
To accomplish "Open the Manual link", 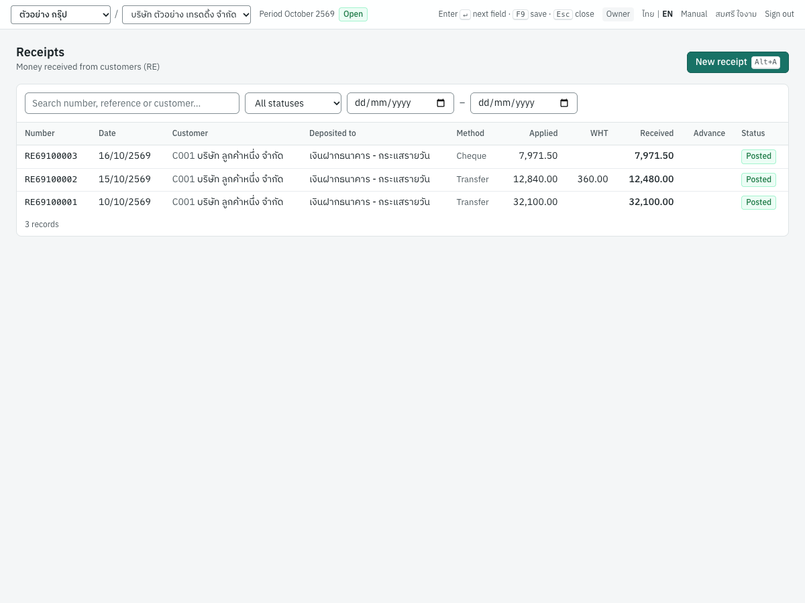I will [694, 14].
